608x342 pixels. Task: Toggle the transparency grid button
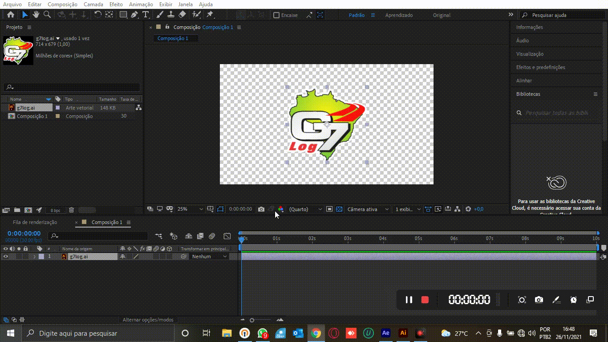(x=339, y=209)
